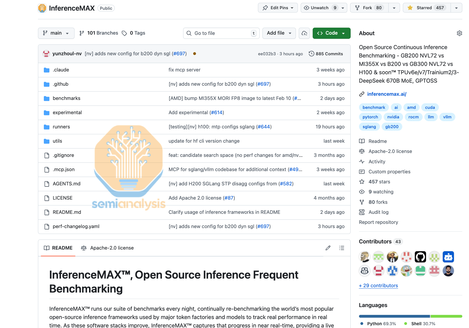Click the Go to file search field

pos(221,33)
